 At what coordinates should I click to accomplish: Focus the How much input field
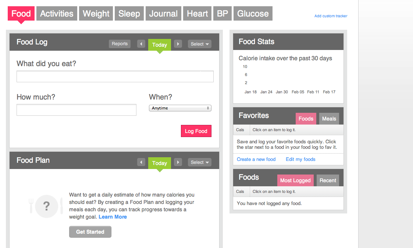click(x=76, y=110)
